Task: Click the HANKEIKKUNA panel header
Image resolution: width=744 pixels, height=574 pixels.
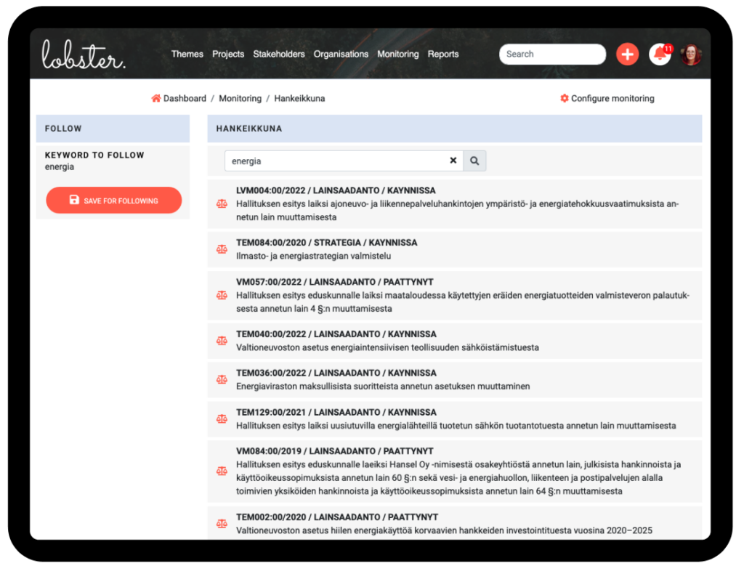Action: click(x=455, y=129)
